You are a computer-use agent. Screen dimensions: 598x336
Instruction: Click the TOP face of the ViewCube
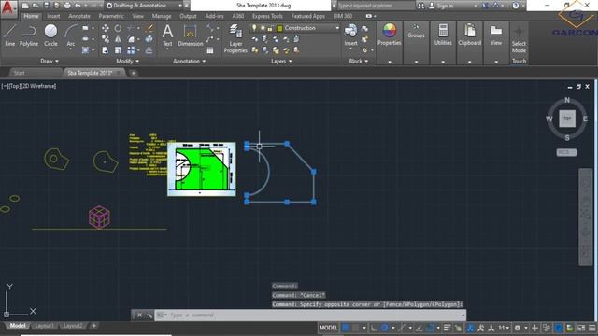coord(567,119)
